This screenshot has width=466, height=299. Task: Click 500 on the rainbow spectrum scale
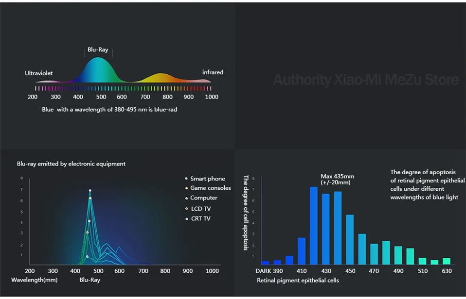101,97
